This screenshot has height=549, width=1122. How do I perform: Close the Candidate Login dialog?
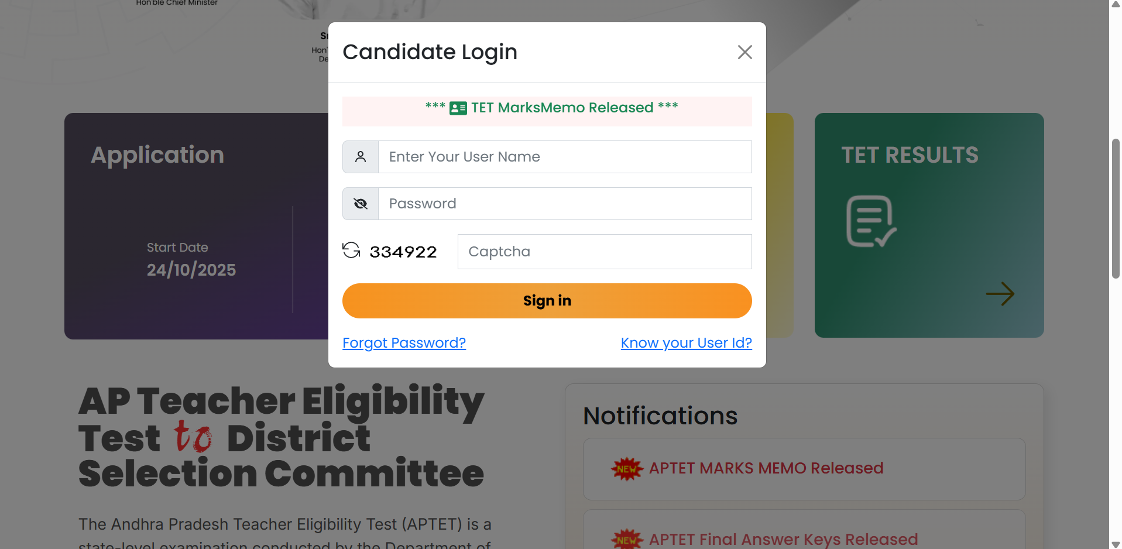click(744, 52)
